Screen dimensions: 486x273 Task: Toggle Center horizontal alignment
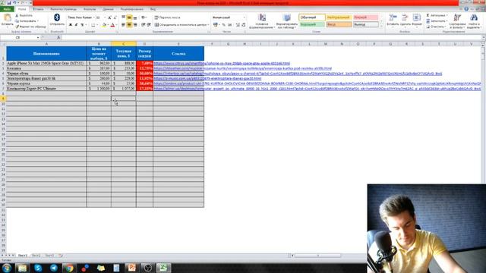point(129,24)
